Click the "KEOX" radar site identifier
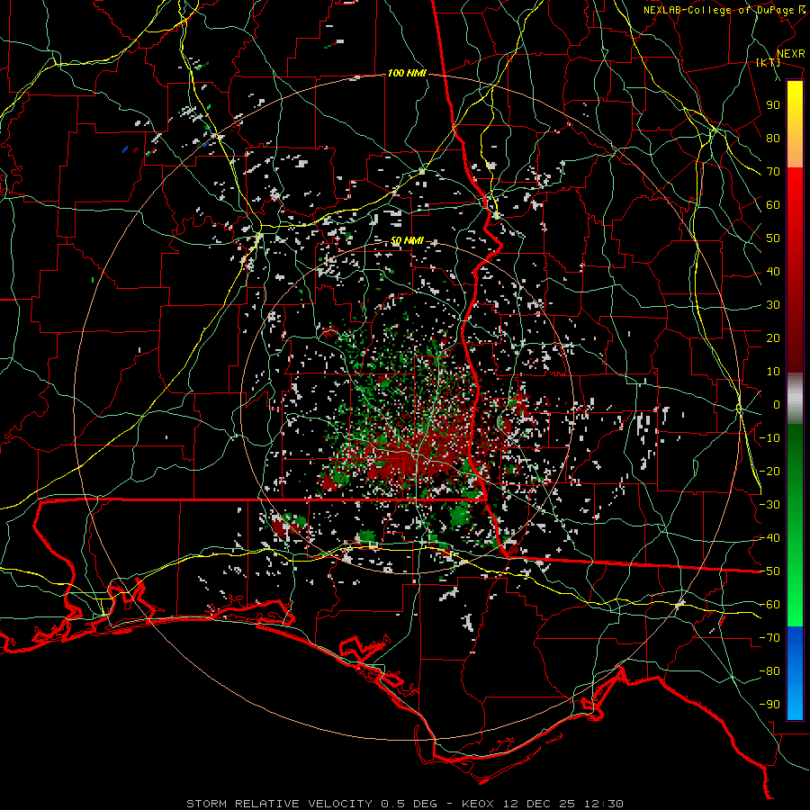This screenshot has height=810, width=810. [478, 804]
